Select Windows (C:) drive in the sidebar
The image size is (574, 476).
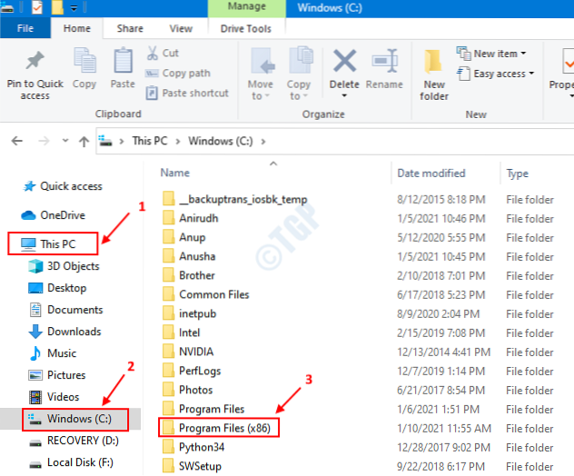point(76,419)
